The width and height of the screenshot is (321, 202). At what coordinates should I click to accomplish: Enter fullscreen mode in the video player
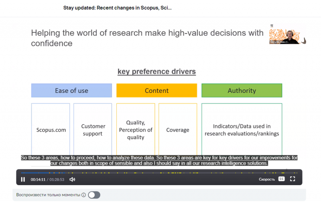(293, 179)
